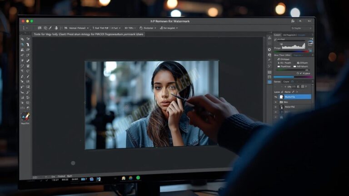Switch to the "Gemes" layers tab
Viewport: 349px width, 196px height.
pos(277,82)
